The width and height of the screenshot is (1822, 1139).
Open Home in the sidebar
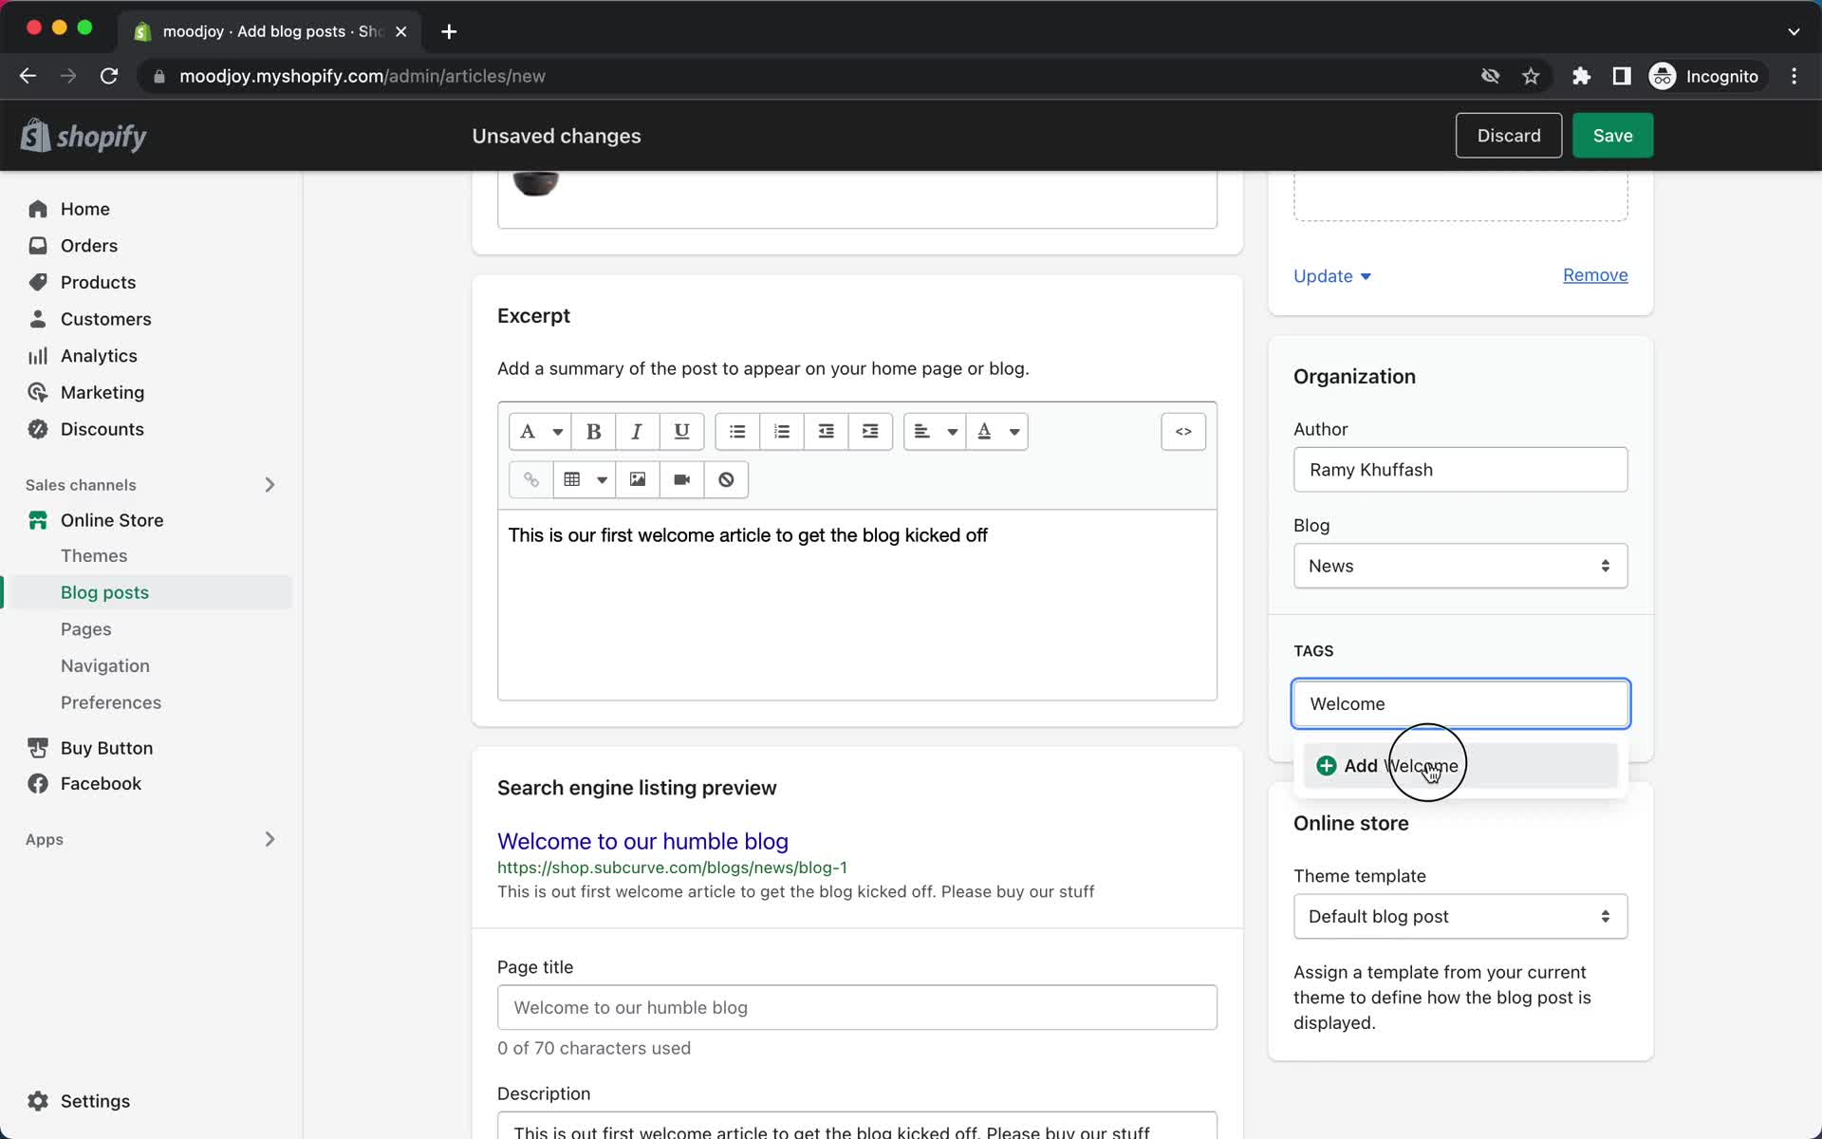pos(85,209)
